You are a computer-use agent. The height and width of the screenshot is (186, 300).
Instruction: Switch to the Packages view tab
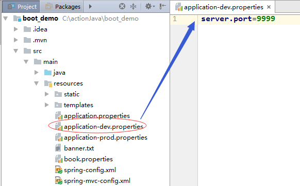[x=62, y=7]
